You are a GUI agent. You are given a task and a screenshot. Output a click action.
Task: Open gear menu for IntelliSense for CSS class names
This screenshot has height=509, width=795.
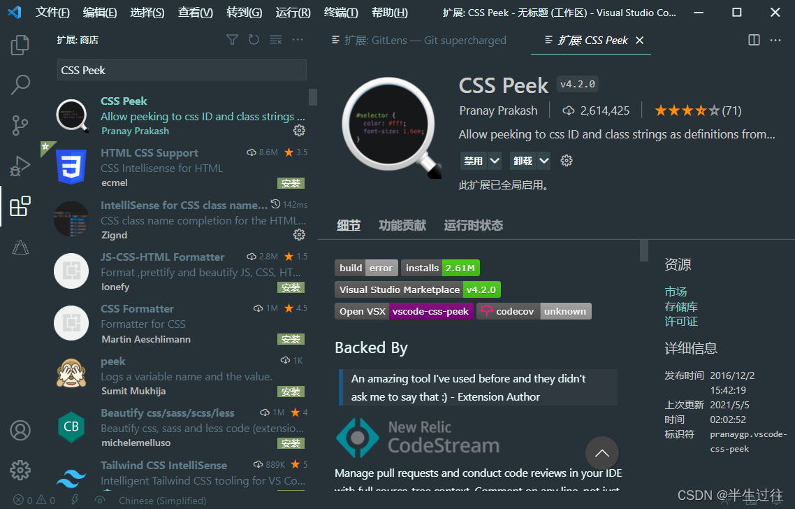(x=299, y=234)
